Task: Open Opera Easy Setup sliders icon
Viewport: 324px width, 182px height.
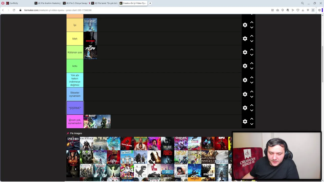Action: [308, 10]
